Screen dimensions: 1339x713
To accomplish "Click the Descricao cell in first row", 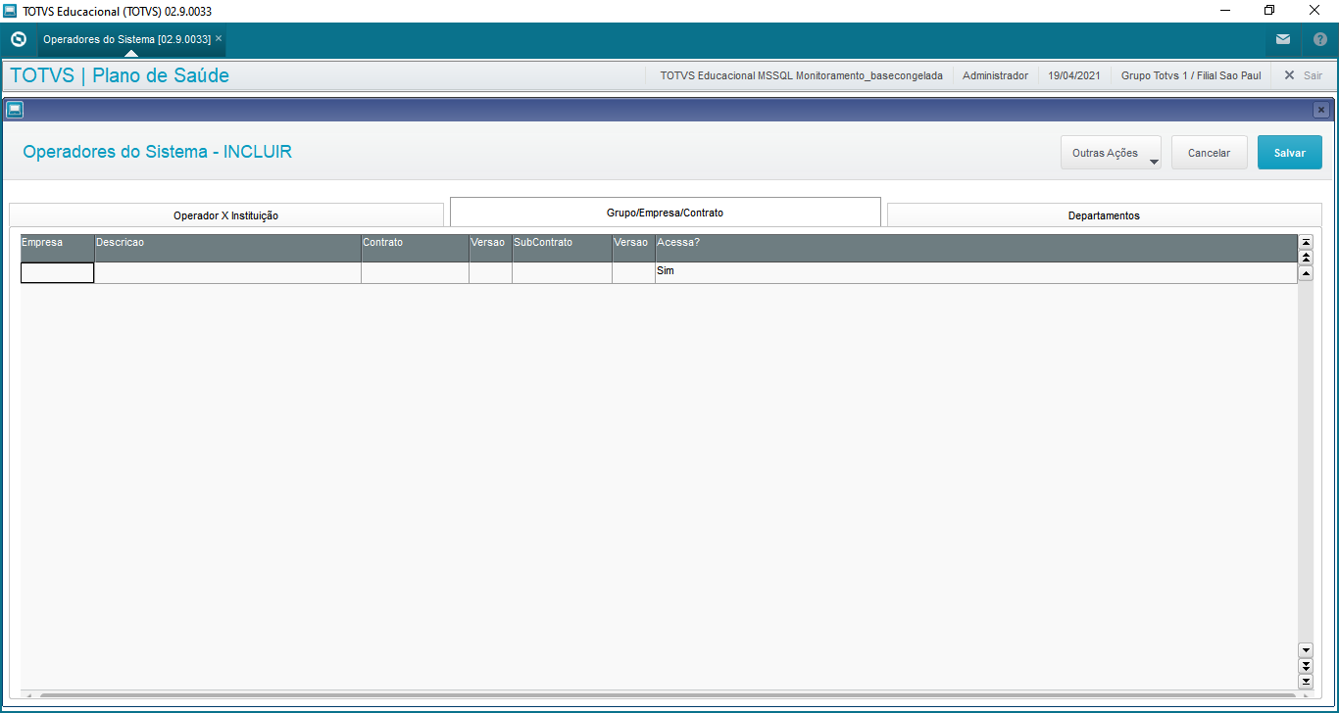I will point(227,273).
